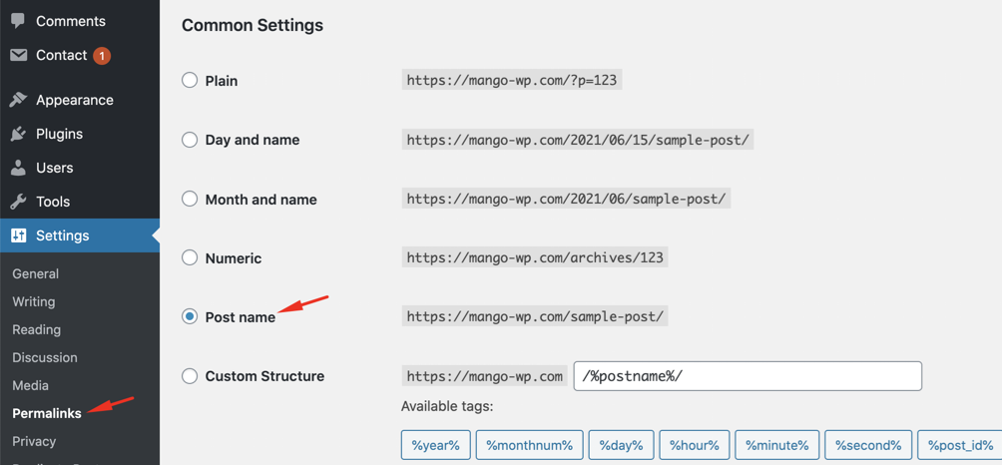1003x465 pixels.
Task: Open Appearance via its paintbrush icon
Action: pyautogui.click(x=19, y=100)
